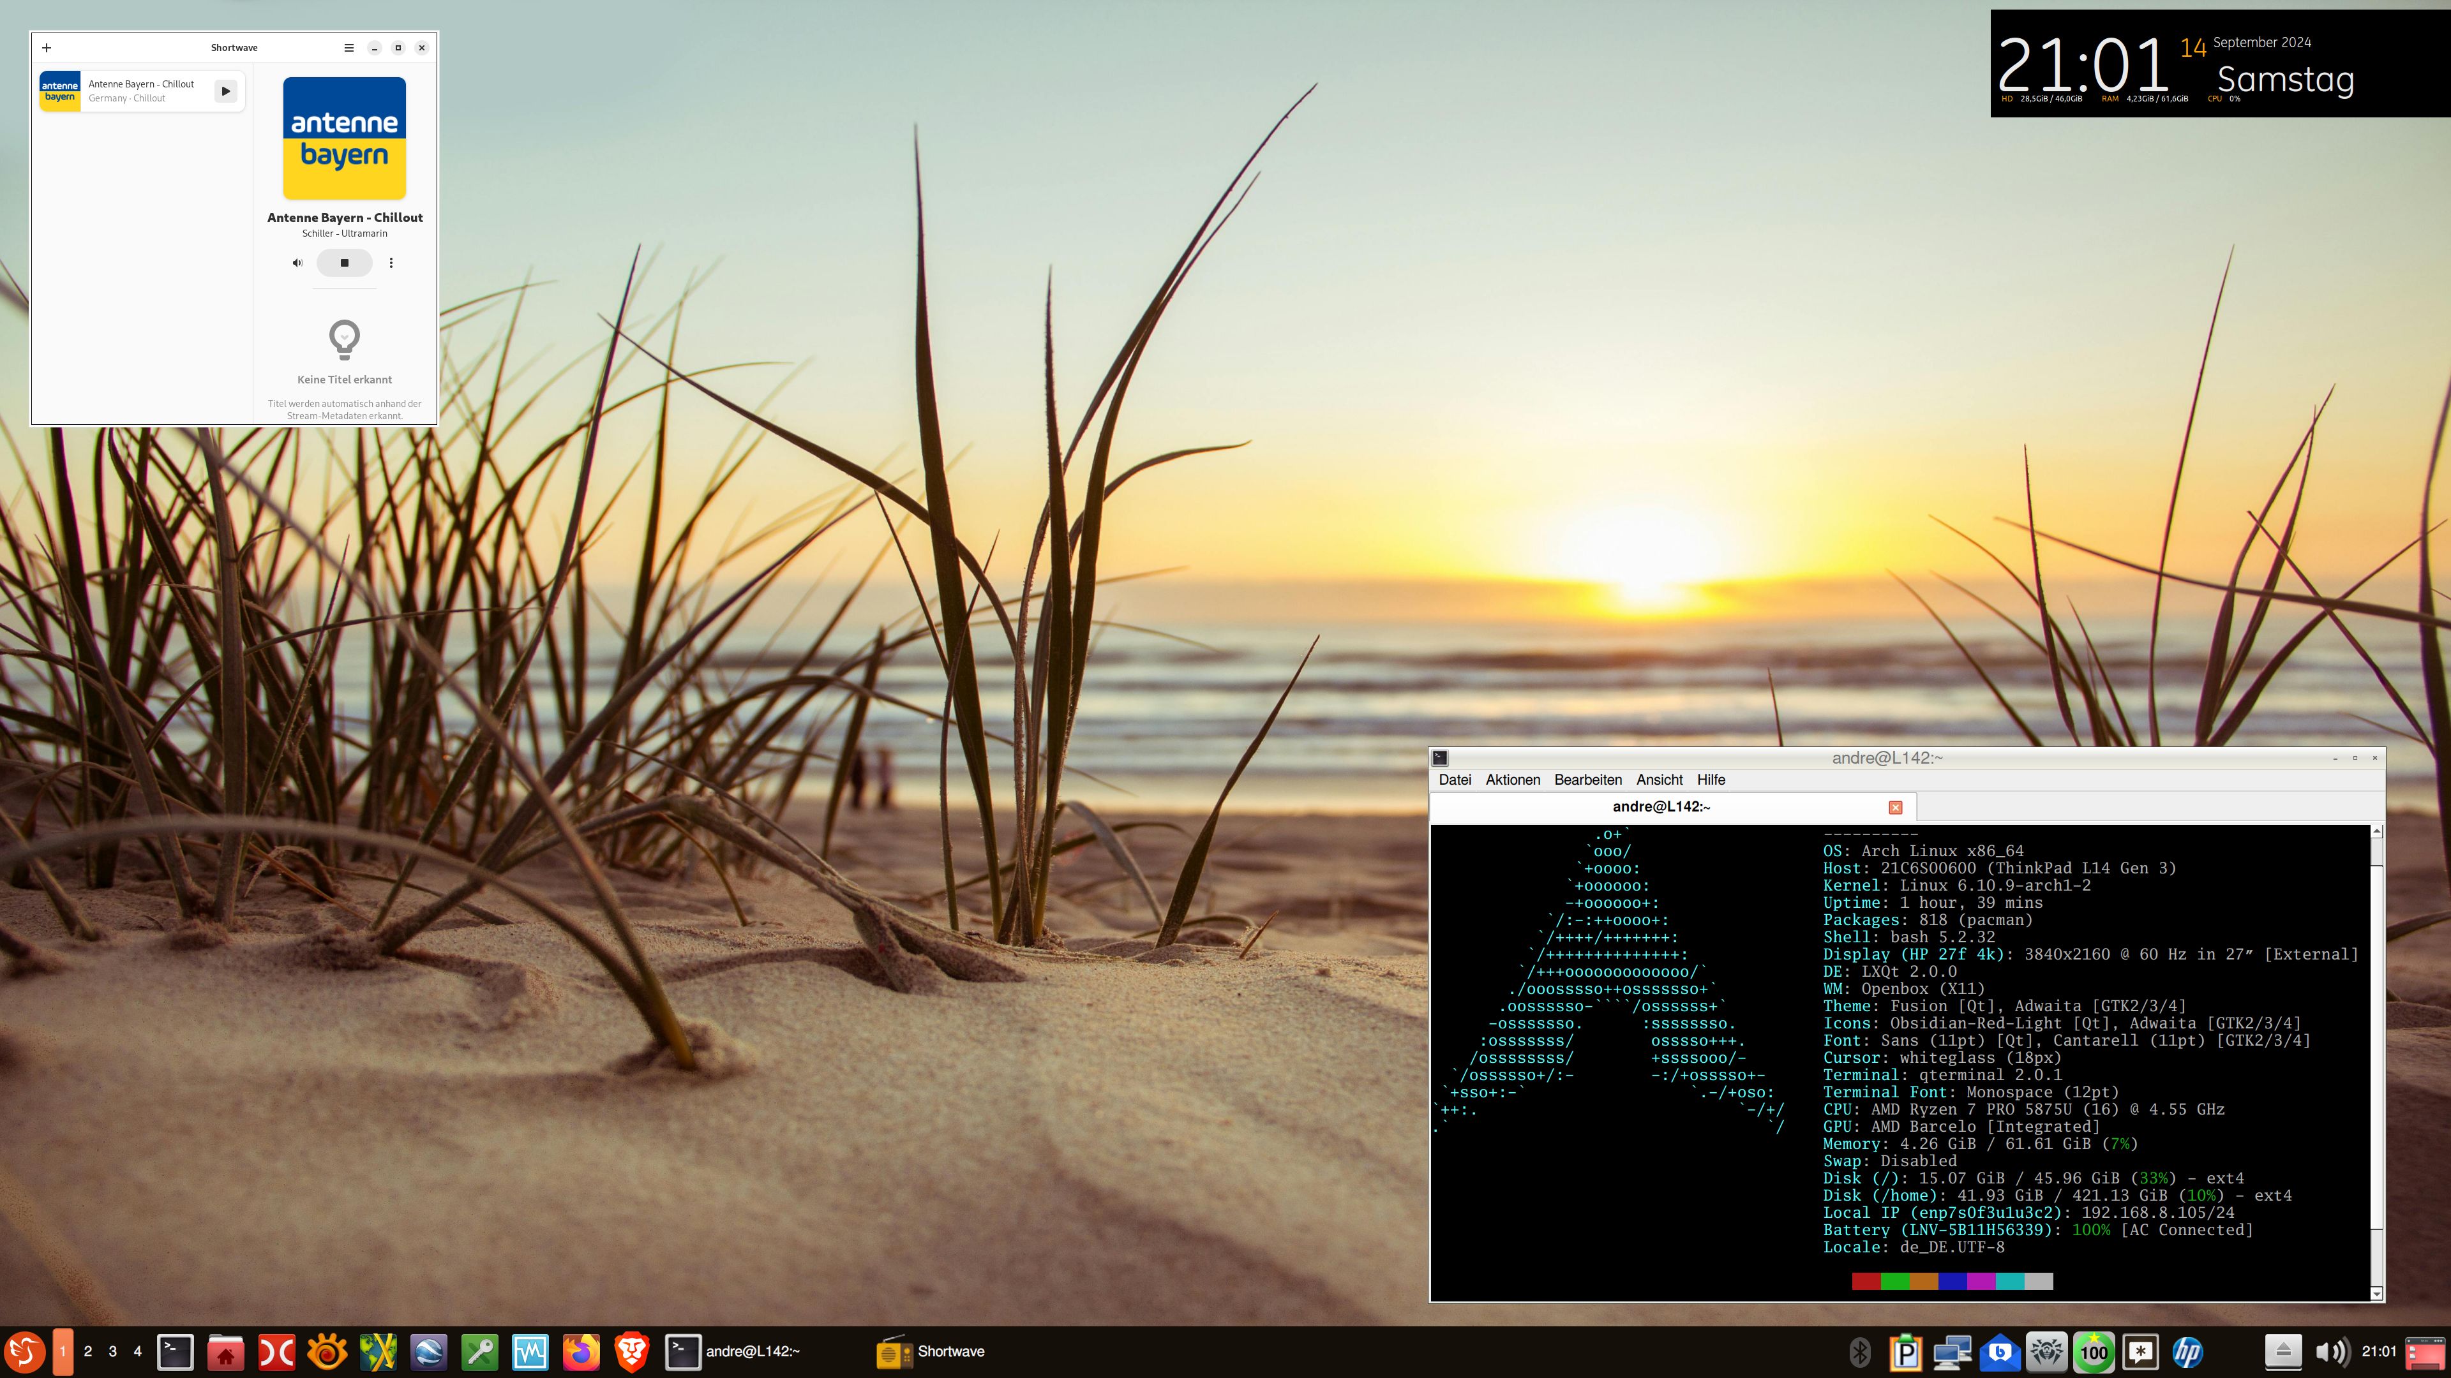Click the green swatch in terminal palette
2451x1378 pixels.
pos(1895,1281)
